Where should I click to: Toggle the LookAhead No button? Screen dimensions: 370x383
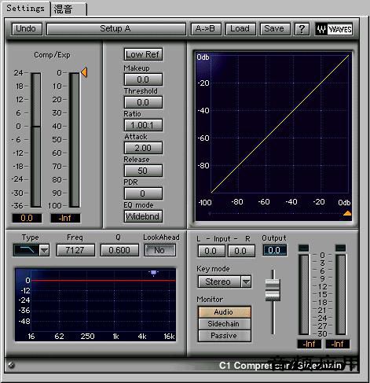click(159, 250)
